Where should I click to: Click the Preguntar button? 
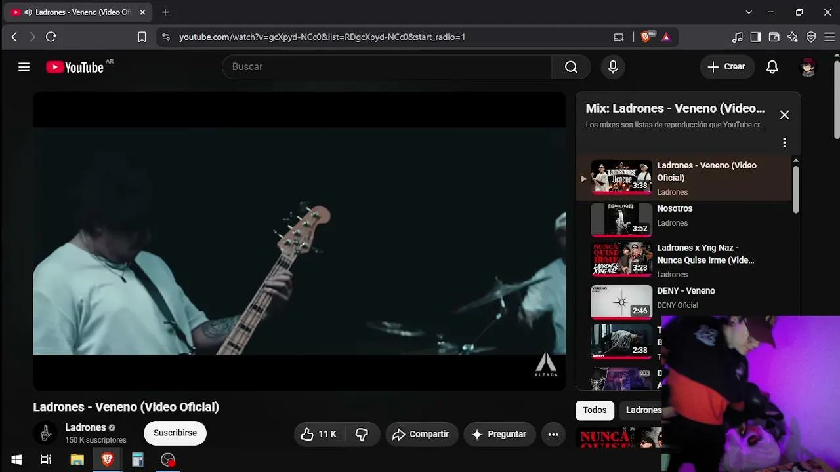499,434
